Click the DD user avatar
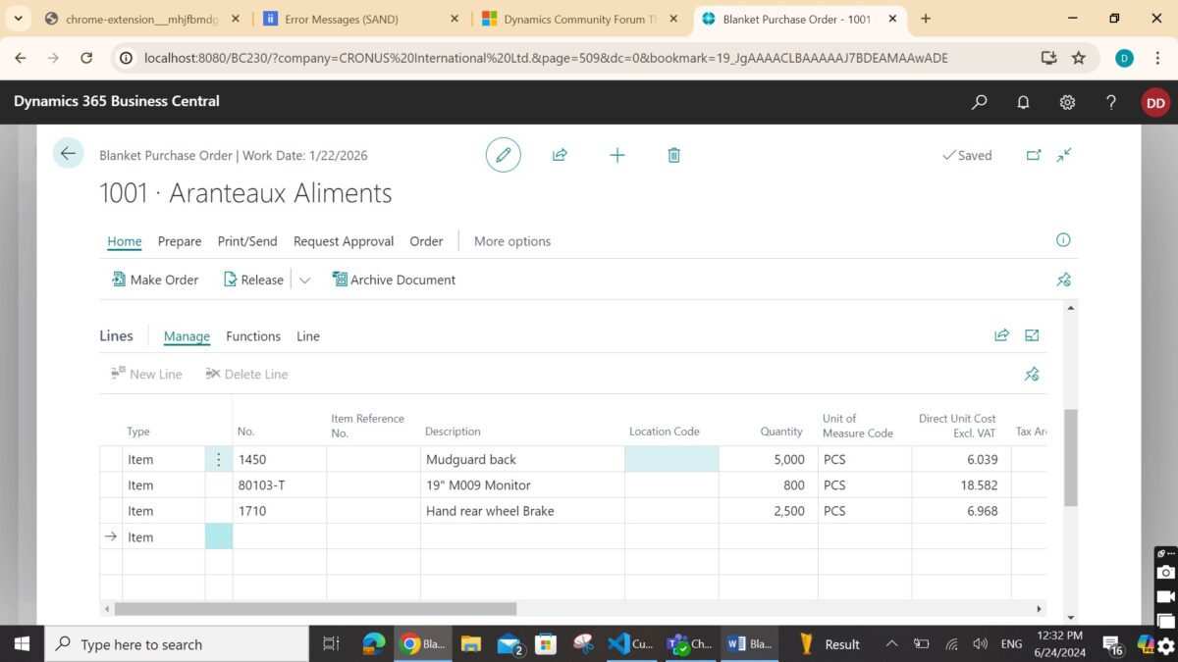1178x662 pixels. 1155,102
